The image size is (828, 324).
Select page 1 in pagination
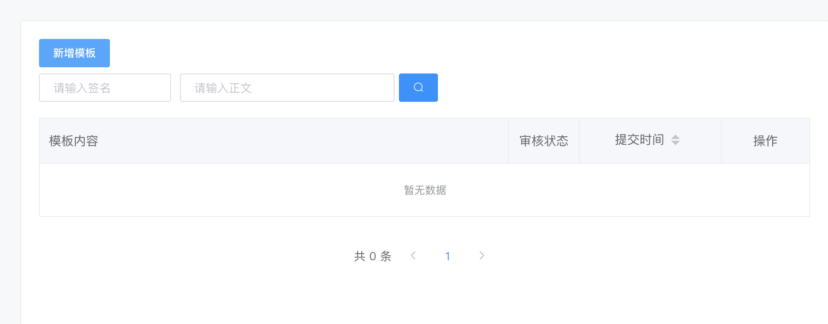coord(448,256)
